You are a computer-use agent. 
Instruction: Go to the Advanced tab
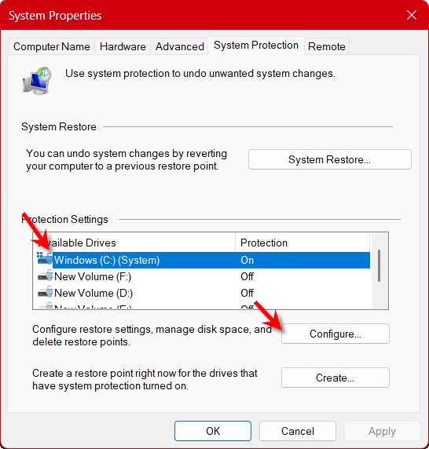pos(180,46)
